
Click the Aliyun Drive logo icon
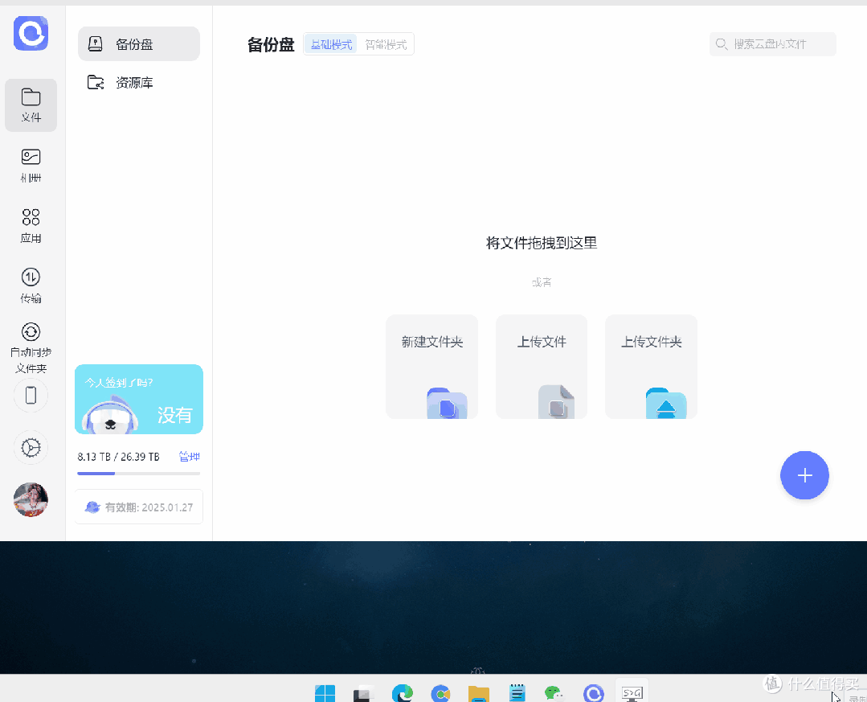[31, 33]
